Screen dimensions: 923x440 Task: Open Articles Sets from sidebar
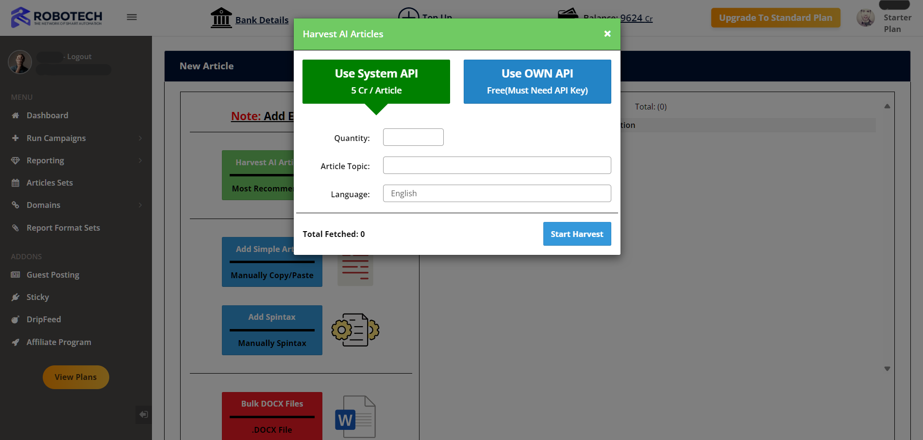50,183
